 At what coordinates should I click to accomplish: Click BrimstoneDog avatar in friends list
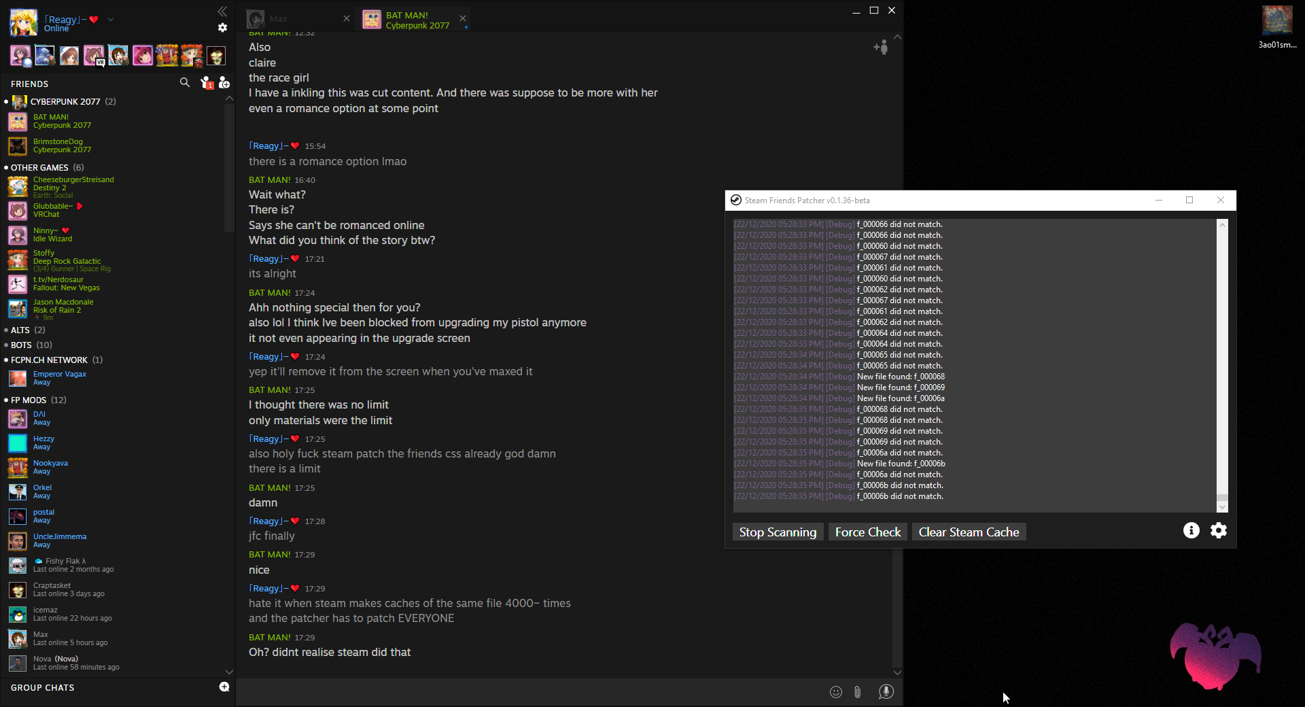point(18,145)
